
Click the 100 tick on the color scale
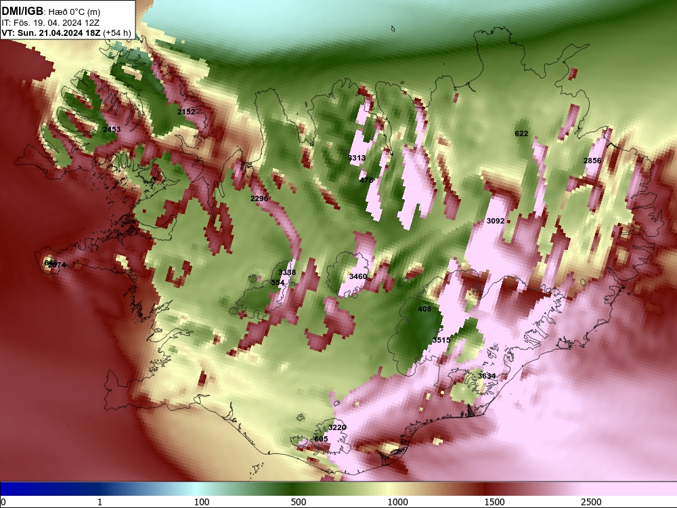201,502
